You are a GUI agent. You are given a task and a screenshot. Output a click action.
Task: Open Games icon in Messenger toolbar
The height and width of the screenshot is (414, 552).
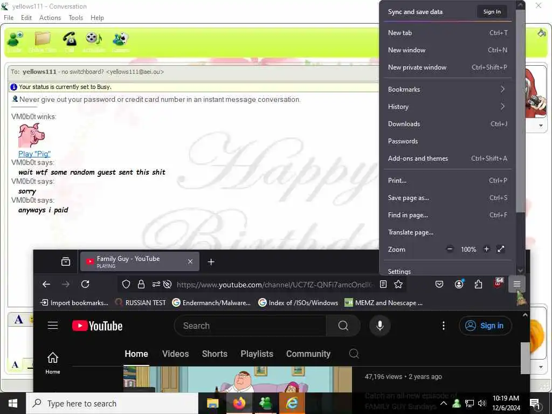[x=121, y=39]
